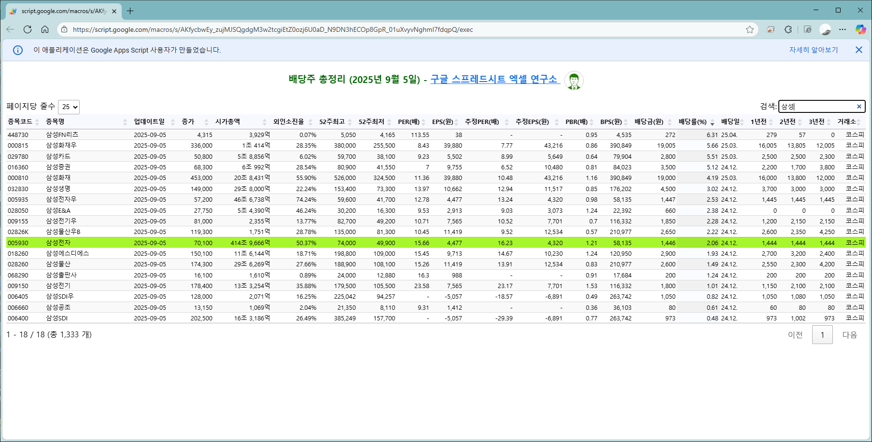Click the 삼성E&A stock name
Image resolution: width=872 pixels, height=442 pixels.
58,210
